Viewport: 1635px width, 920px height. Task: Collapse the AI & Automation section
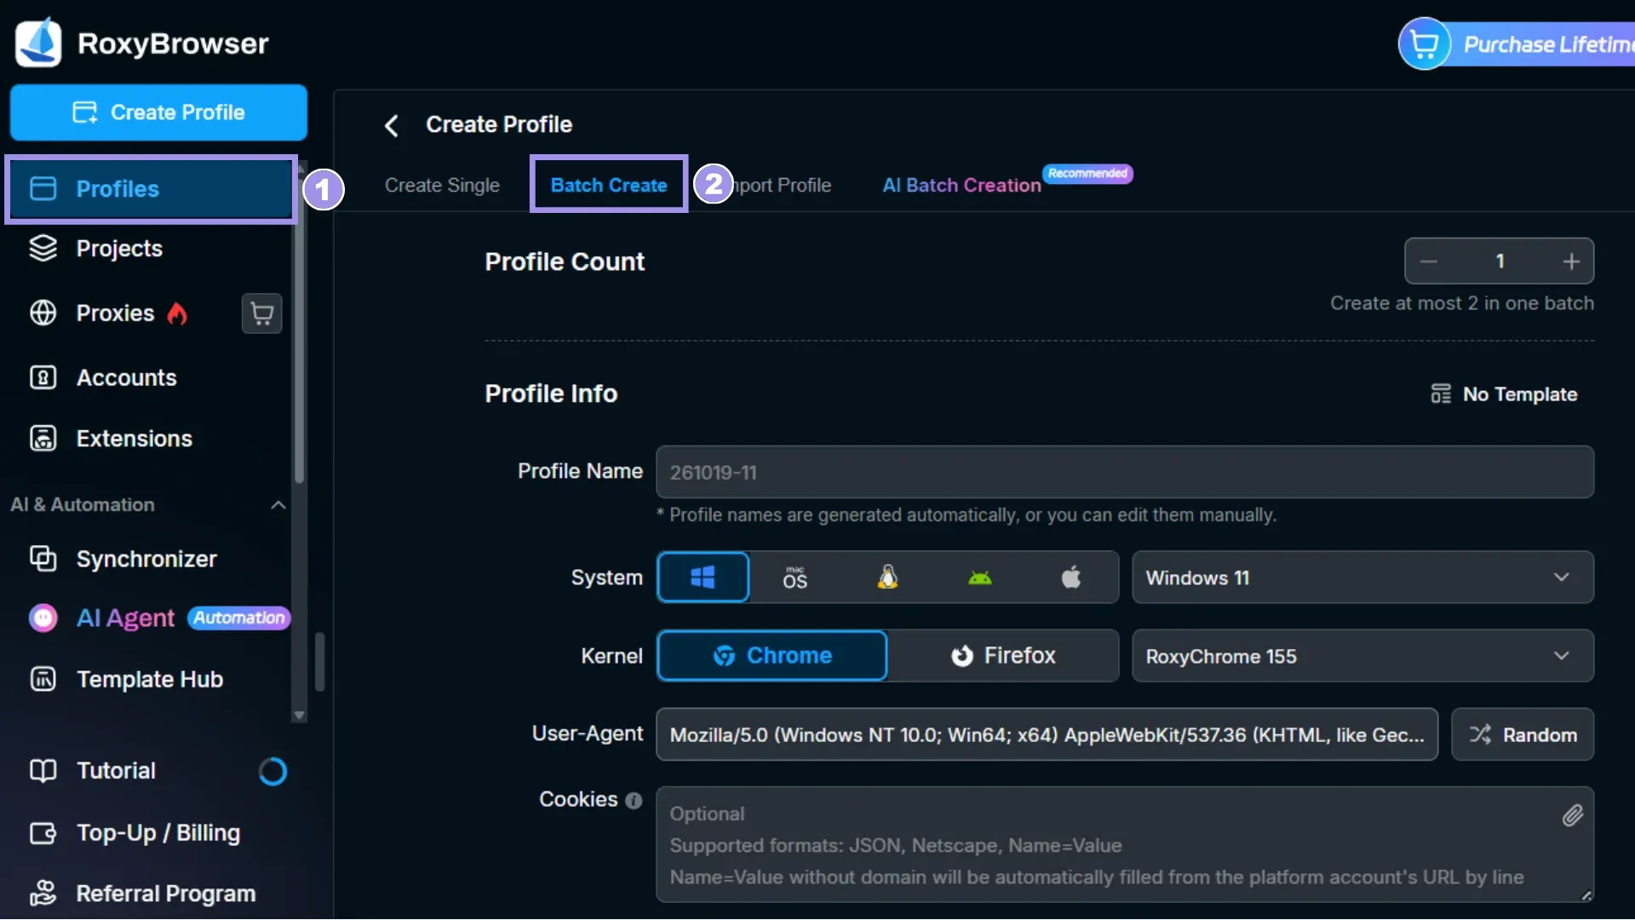point(278,505)
